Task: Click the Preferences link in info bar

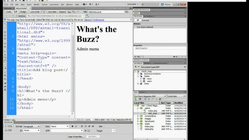Action: [99, 20]
